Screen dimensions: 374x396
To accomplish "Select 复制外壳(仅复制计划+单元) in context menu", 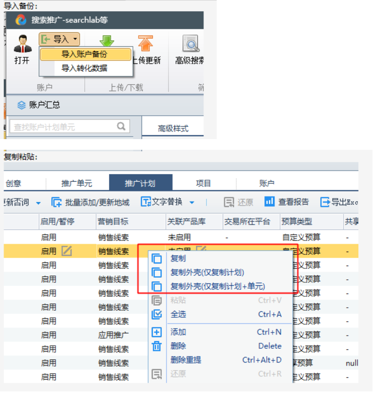I will (x=217, y=286).
